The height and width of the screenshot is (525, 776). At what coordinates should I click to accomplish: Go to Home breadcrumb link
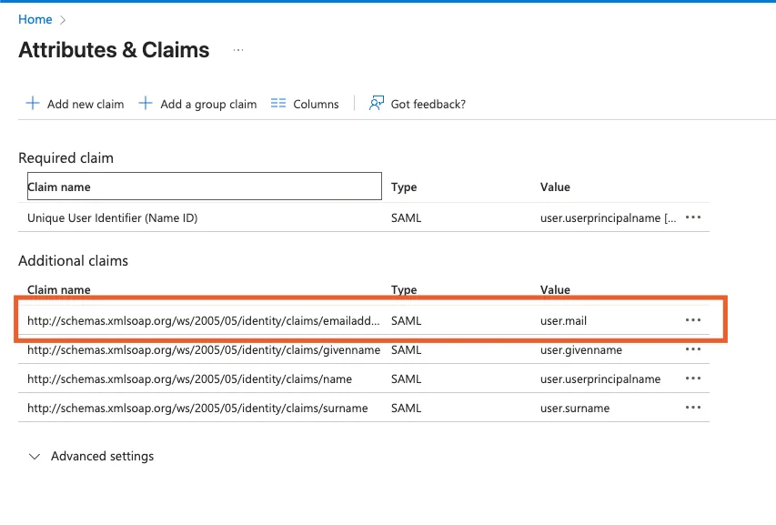pyautogui.click(x=35, y=19)
